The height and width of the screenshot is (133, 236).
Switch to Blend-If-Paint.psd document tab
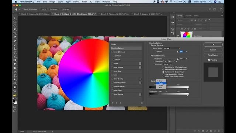(x=115, y=14)
